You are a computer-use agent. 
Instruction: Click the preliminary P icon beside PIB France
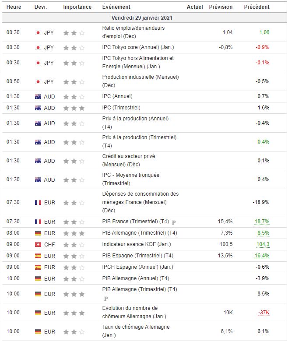174,222
